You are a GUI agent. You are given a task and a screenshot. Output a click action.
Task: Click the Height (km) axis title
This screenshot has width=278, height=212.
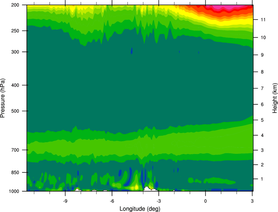pos(275,98)
